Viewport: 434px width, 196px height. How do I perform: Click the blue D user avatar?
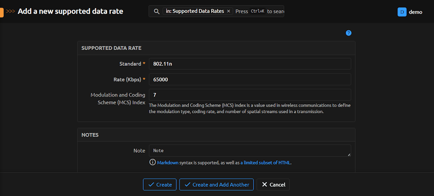point(402,12)
